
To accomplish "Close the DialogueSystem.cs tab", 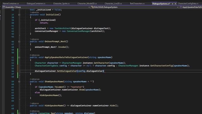I will pos(175,4).
